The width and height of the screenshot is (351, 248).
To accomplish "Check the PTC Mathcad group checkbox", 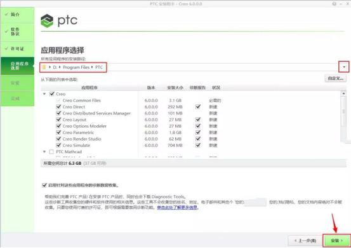I will 51,152.
